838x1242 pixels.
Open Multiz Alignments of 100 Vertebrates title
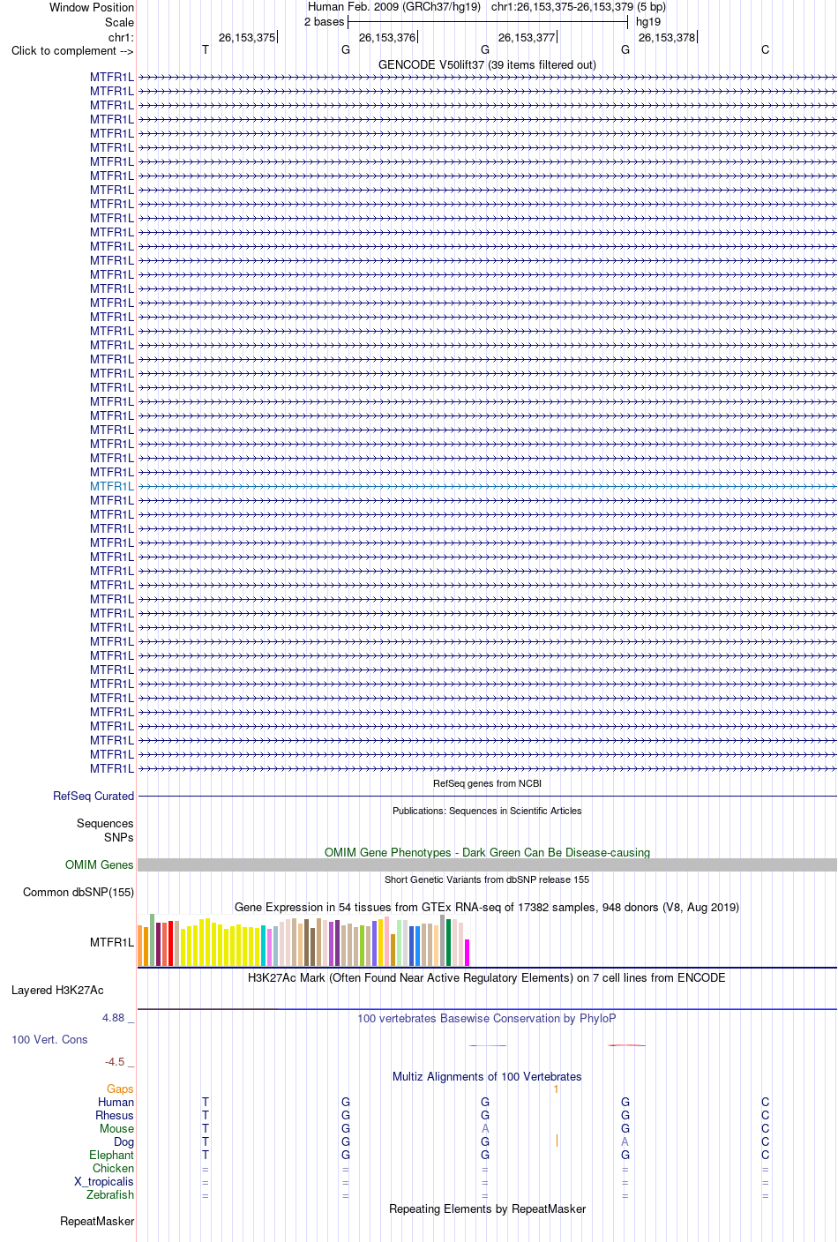(487, 1076)
